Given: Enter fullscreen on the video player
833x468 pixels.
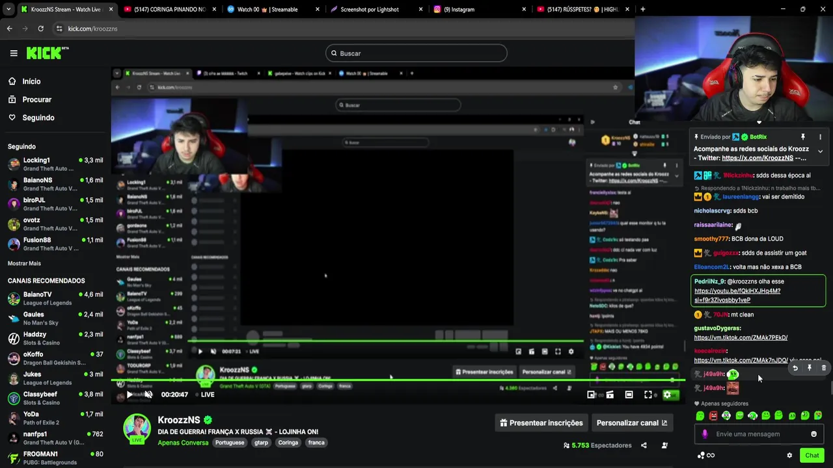Looking at the screenshot, I should click(648, 395).
